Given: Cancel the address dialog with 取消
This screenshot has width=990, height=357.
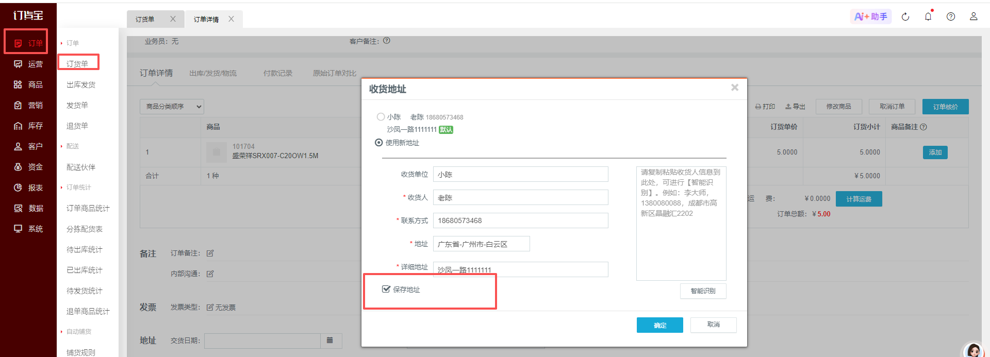Looking at the screenshot, I should point(714,325).
